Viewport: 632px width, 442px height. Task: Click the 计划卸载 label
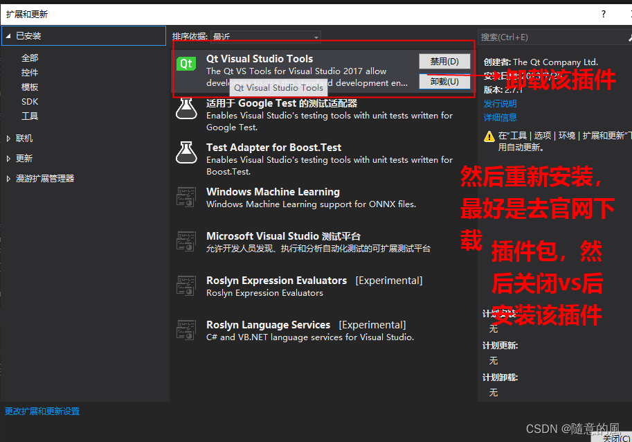pos(500,378)
